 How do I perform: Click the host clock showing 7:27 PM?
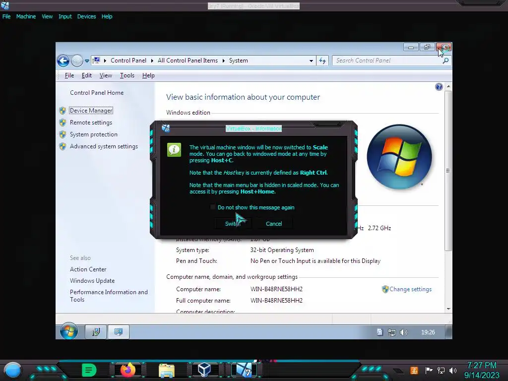coord(482,366)
